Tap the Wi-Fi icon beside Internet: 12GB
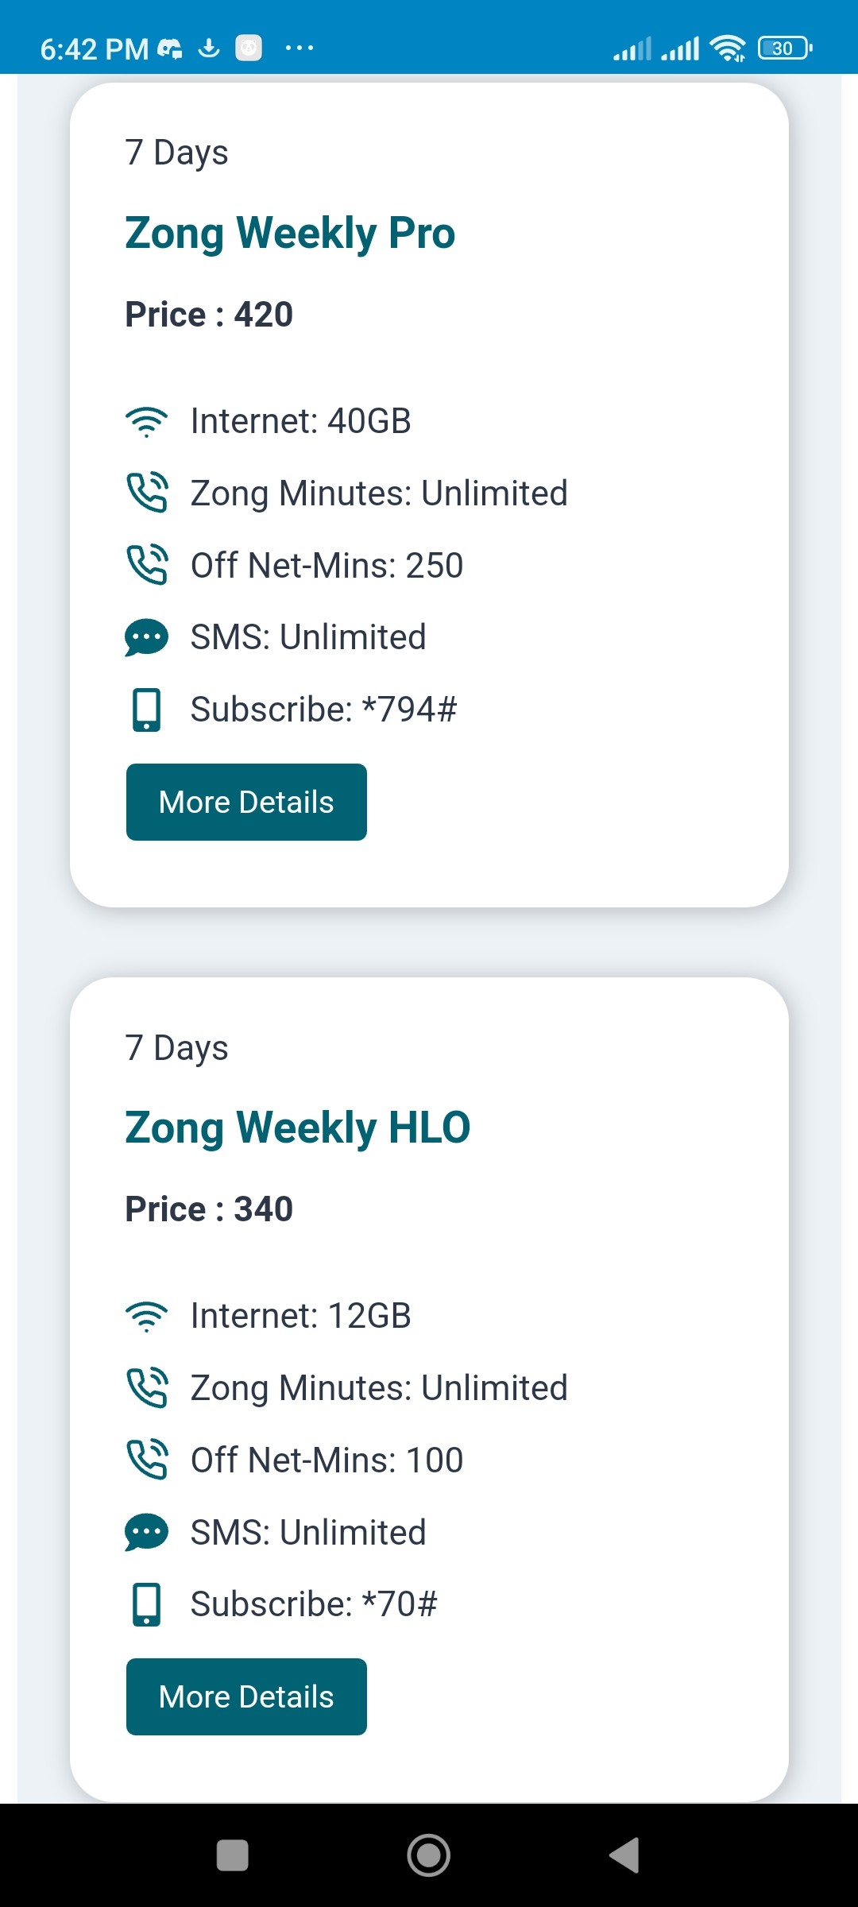 coord(146,1317)
